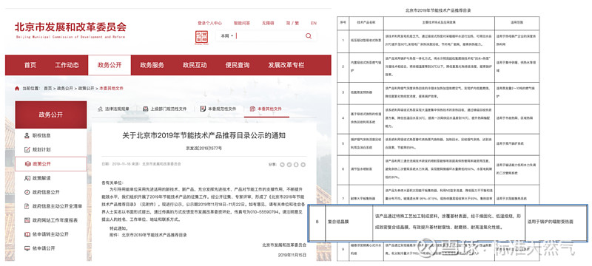This screenshot has height=266, width=592.
Task: Click the monitor icon beside 依申请公开
Action: click(27, 248)
